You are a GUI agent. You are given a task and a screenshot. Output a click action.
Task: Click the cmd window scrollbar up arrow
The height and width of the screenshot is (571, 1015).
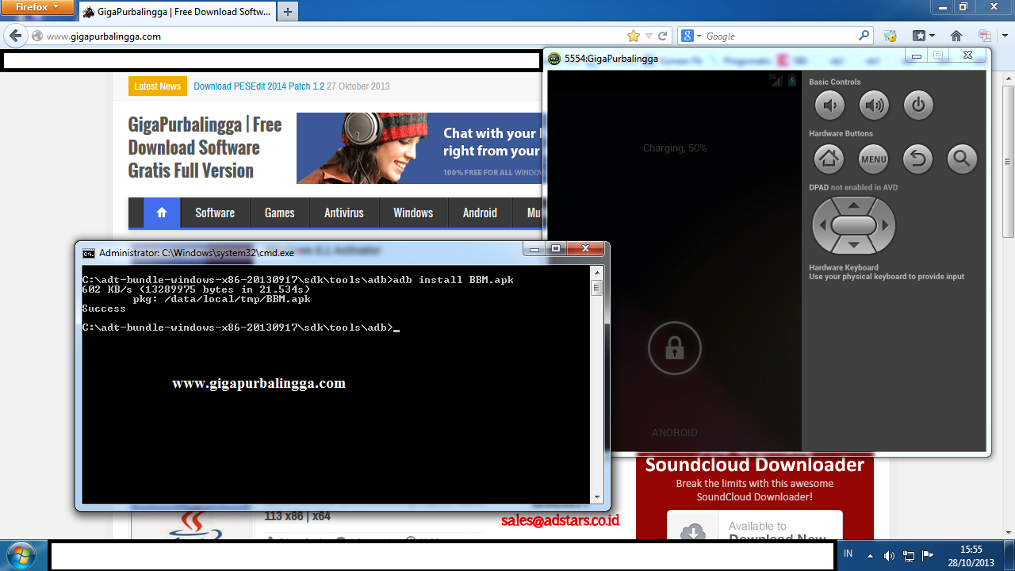[x=597, y=272]
